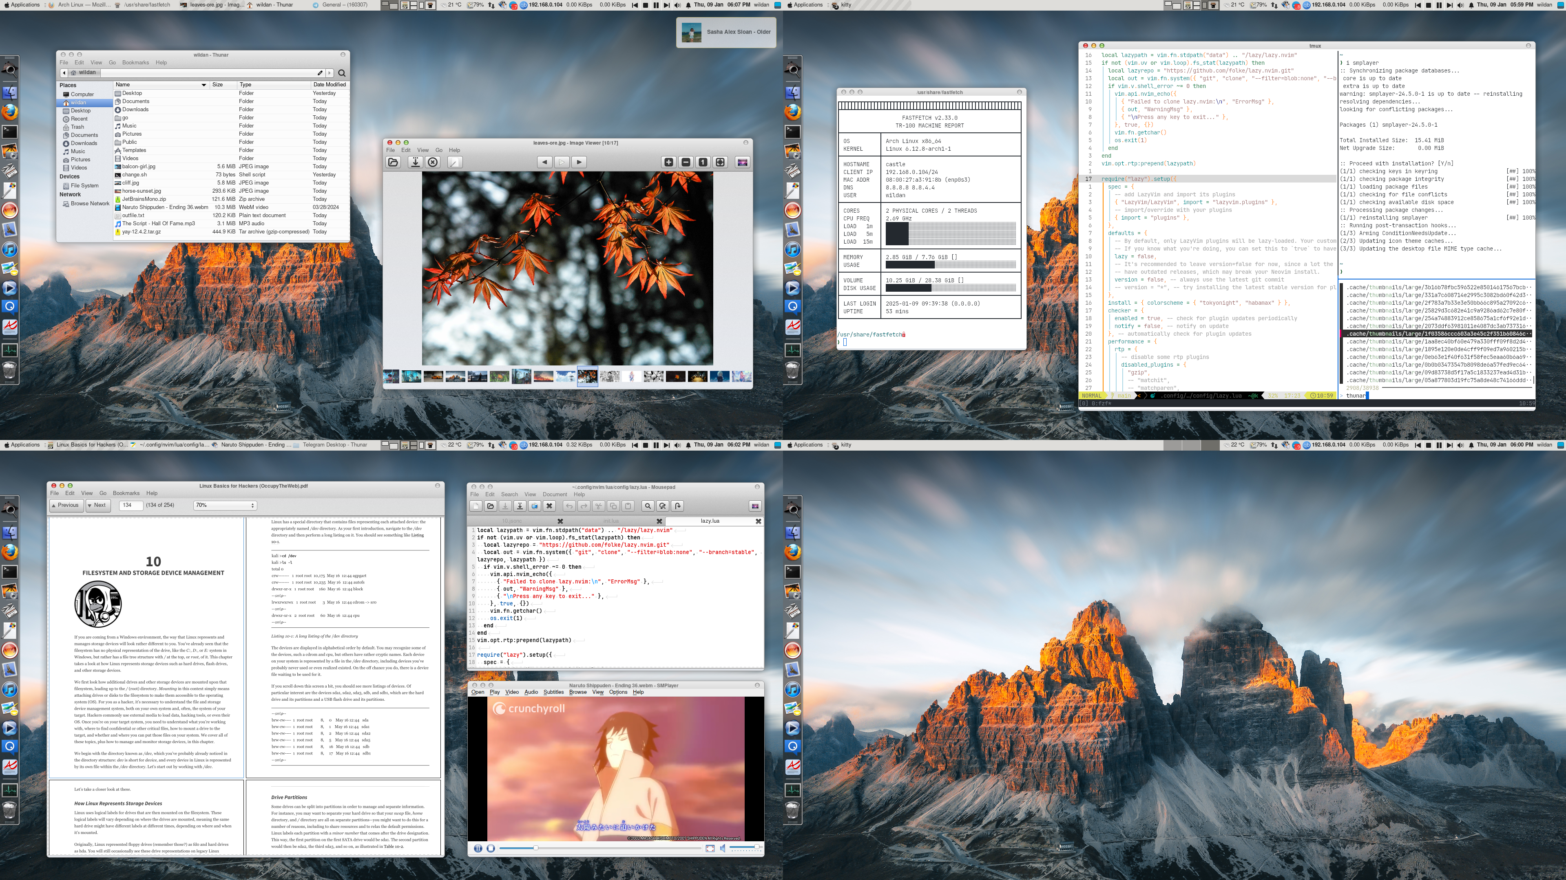Open Bookmarks menu in Thunar
This screenshot has width=1566, height=880.
135,63
